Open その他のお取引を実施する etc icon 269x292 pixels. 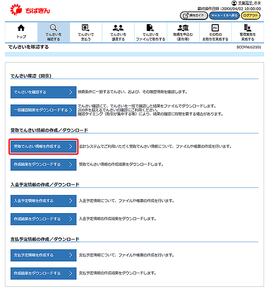(215, 28)
